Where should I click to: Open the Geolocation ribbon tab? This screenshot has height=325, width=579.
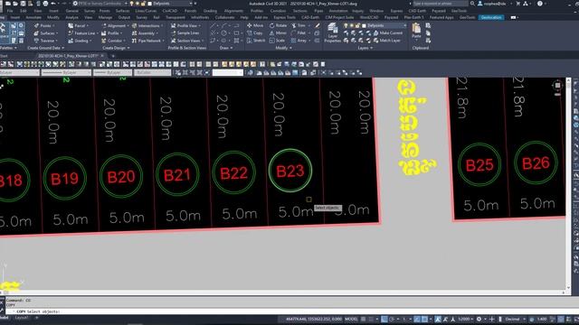491,17
